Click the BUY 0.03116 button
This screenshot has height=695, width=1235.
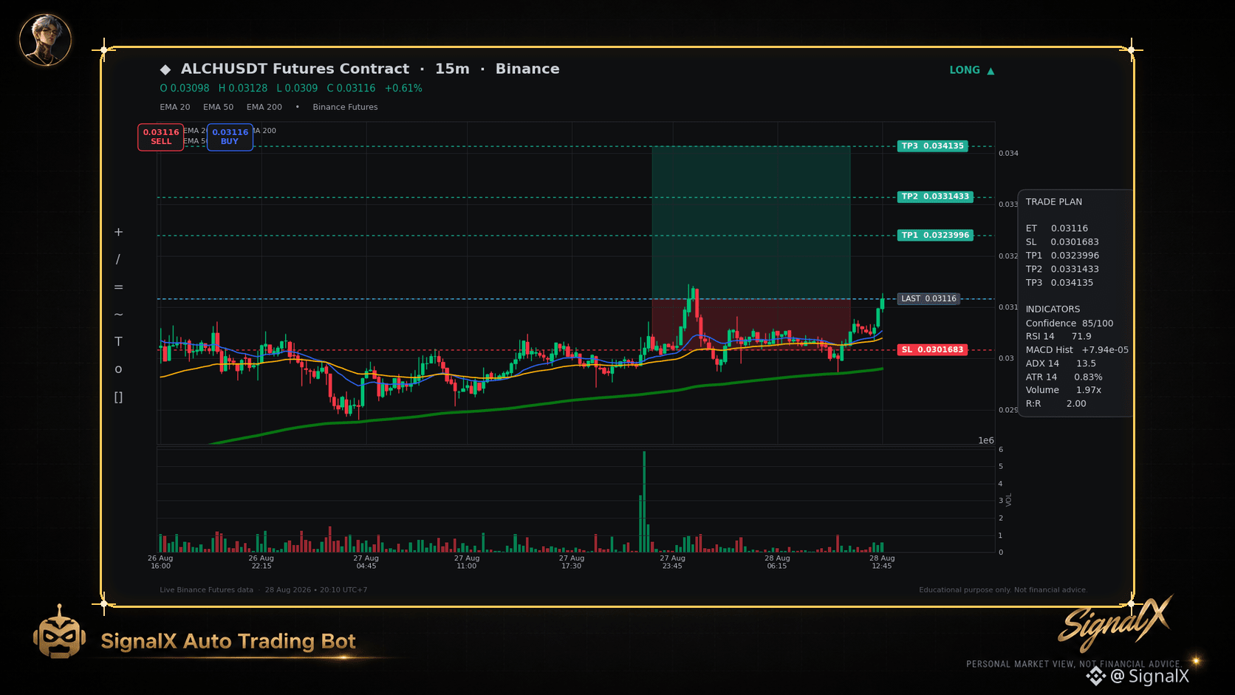[230, 137]
